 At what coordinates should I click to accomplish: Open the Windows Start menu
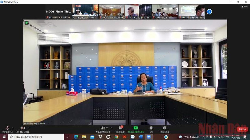tap(4, 137)
